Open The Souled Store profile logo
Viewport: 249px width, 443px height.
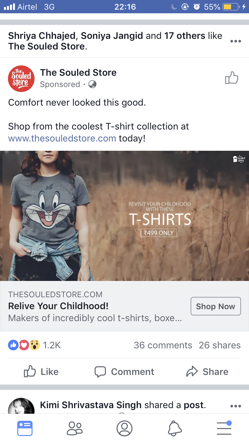[21, 79]
